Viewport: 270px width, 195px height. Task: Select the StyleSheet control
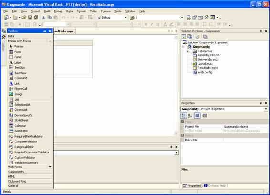tap(30, 120)
